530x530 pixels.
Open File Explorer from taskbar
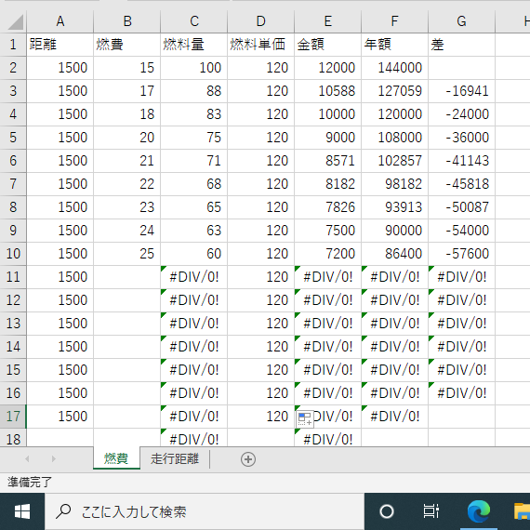click(522, 511)
